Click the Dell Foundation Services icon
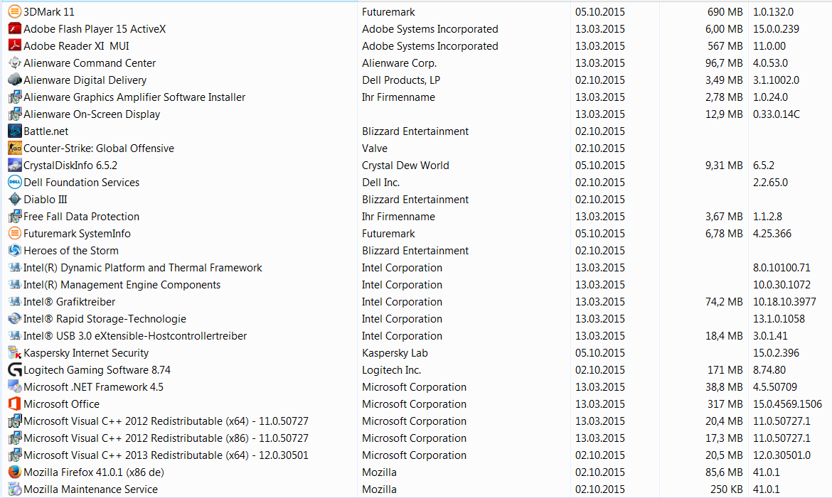This screenshot has height=498, width=832. tap(14, 183)
